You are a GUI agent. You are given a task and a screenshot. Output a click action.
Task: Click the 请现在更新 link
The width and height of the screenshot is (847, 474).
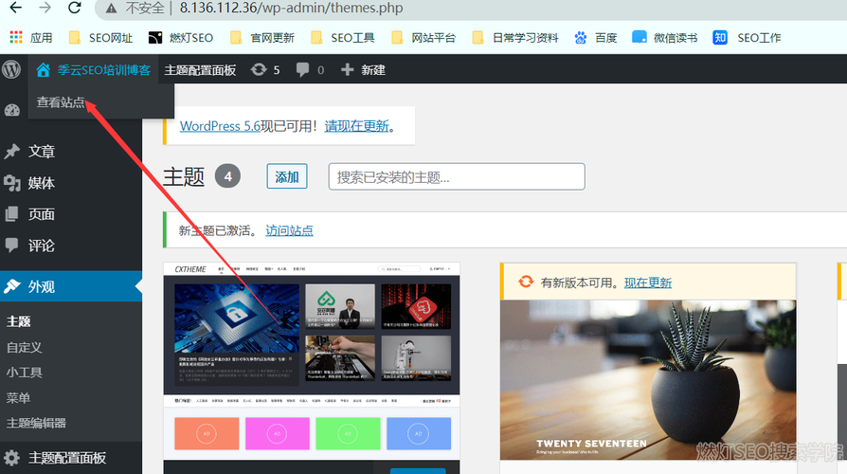[x=356, y=126]
